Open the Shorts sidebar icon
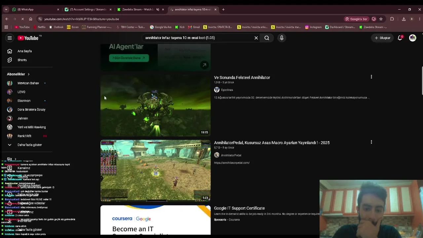423x238 pixels. coord(10,60)
